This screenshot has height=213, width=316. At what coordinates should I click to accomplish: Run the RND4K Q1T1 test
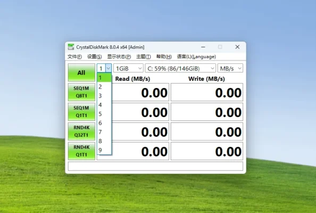(x=81, y=151)
